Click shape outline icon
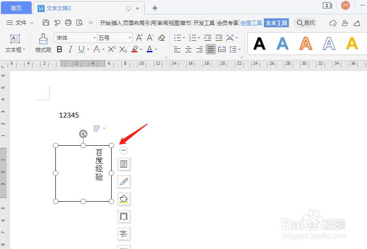The width and height of the screenshot is (367, 249). [x=124, y=216]
